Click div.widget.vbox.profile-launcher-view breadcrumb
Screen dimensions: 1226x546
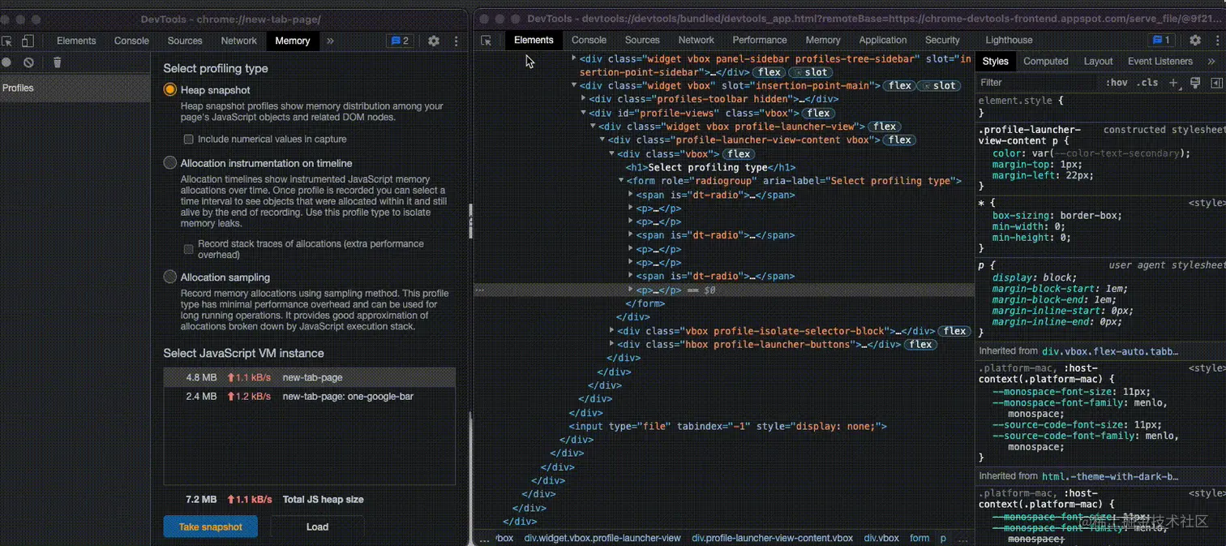pyautogui.click(x=602, y=538)
